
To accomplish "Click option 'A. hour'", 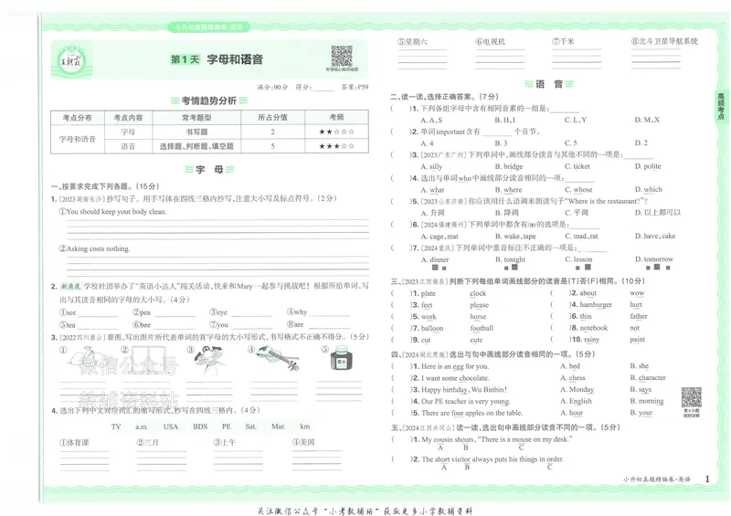I will pyautogui.click(x=571, y=413).
